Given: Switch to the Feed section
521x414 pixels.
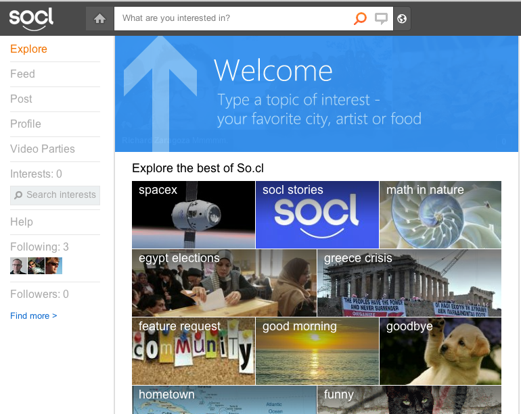Looking at the screenshot, I should tap(22, 74).
